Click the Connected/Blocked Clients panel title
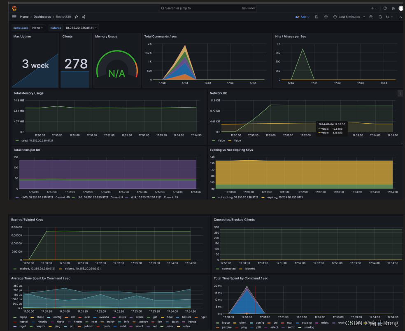The height and width of the screenshot is (331, 405). [234, 220]
